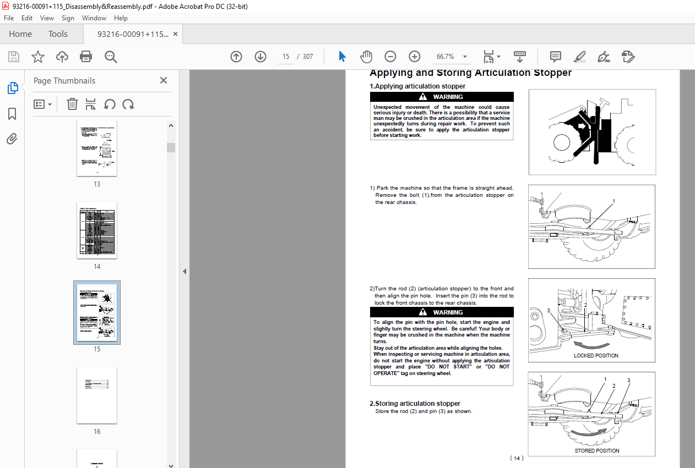Click the 'Page Thumbnails' panel title
The height and width of the screenshot is (468, 695).
(64, 80)
